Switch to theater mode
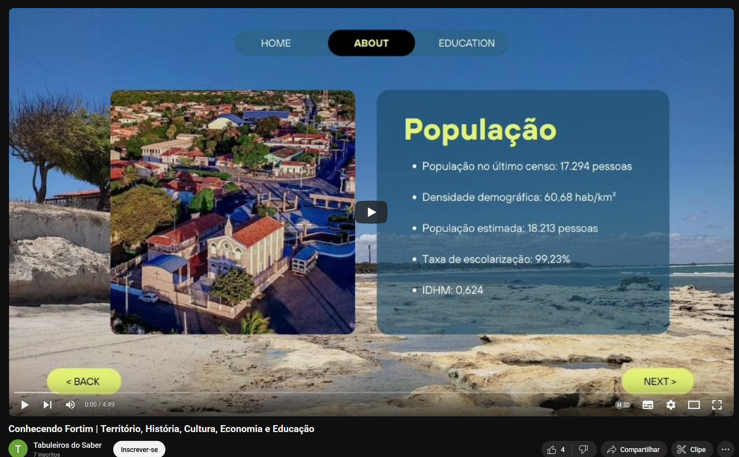The image size is (739, 457). click(694, 404)
